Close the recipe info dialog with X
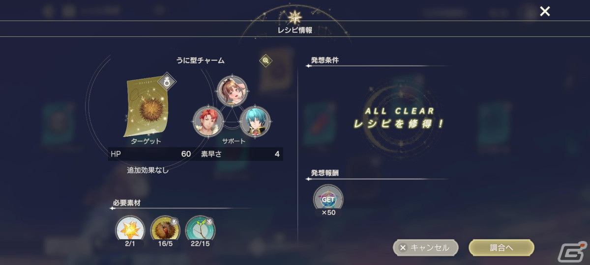The width and height of the screenshot is (590, 265). [545, 11]
